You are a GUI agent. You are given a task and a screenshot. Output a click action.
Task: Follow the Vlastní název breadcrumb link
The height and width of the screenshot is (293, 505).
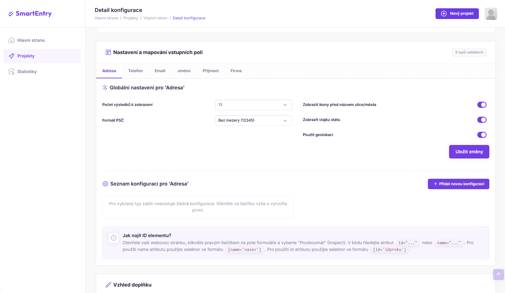click(x=155, y=18)
